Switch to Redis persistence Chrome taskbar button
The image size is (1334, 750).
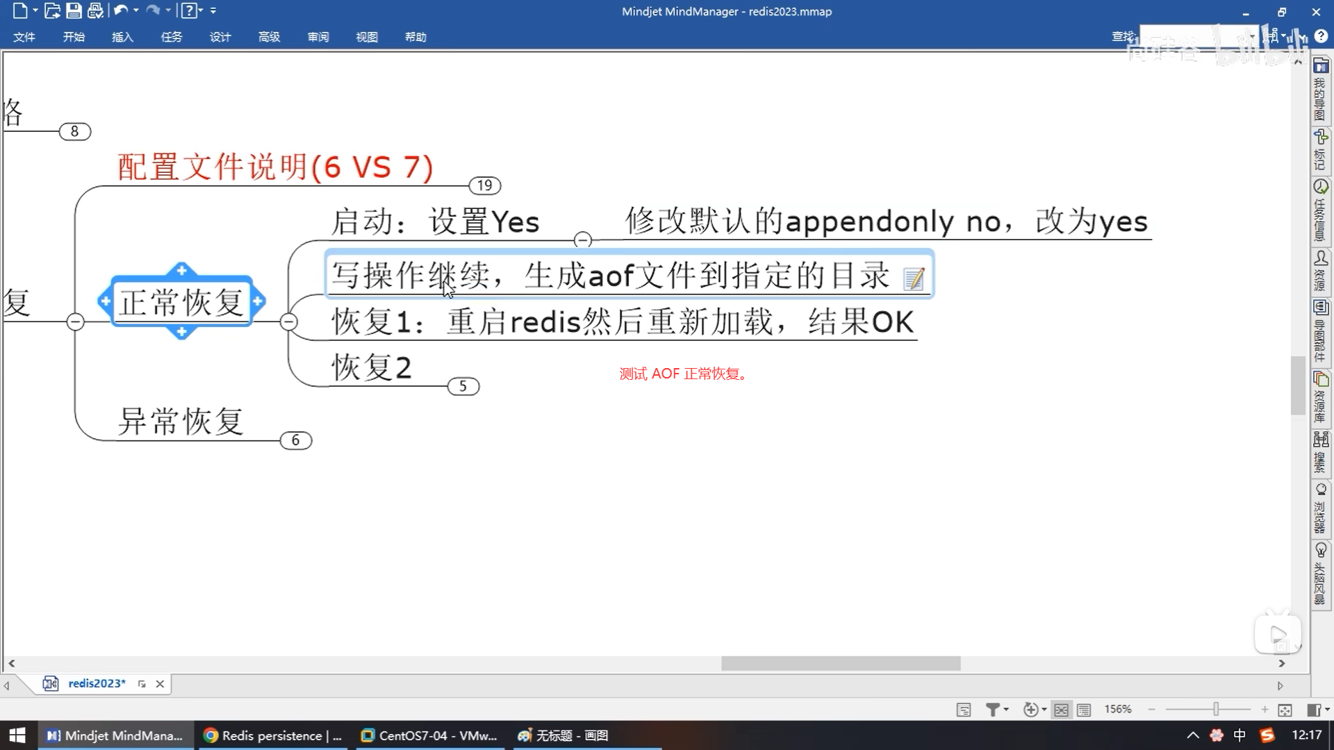tap(273, 735)
